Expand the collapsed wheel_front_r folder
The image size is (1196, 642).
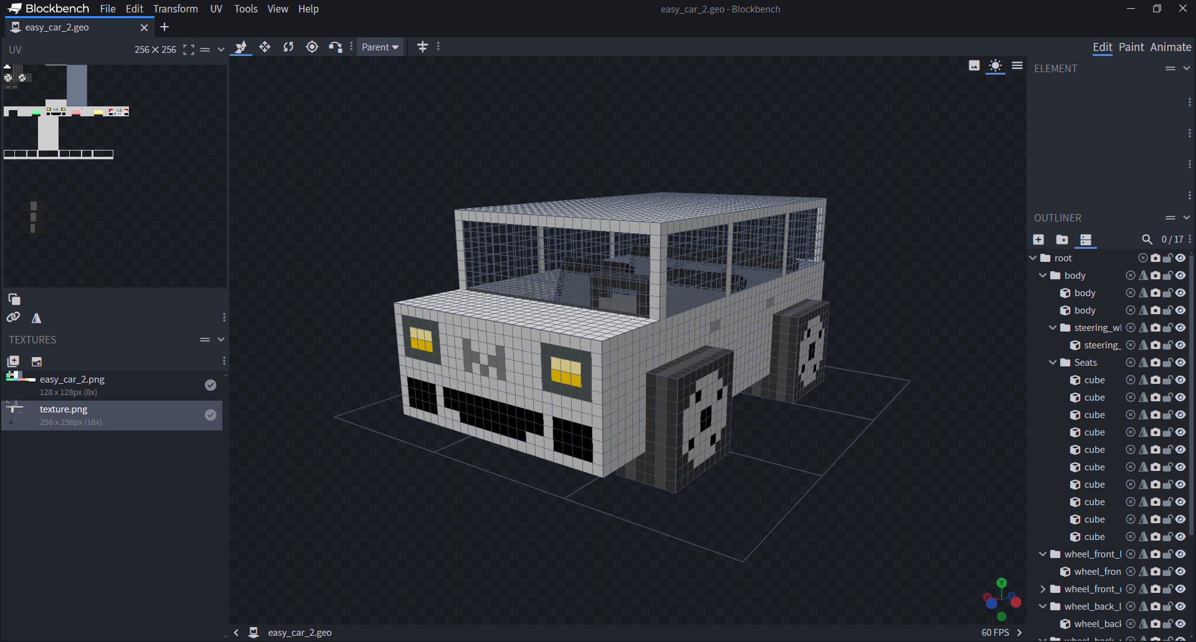1043,589
